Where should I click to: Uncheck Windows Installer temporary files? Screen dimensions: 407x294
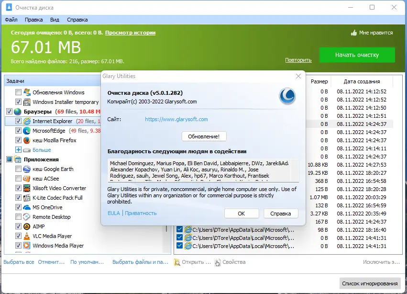coord(18,102)
